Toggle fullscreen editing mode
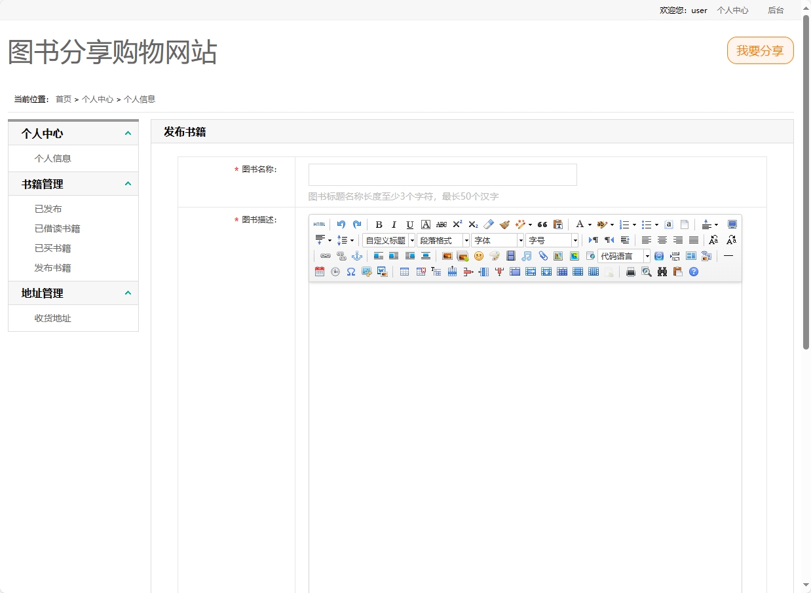811x593 pixels. point(732,224)
